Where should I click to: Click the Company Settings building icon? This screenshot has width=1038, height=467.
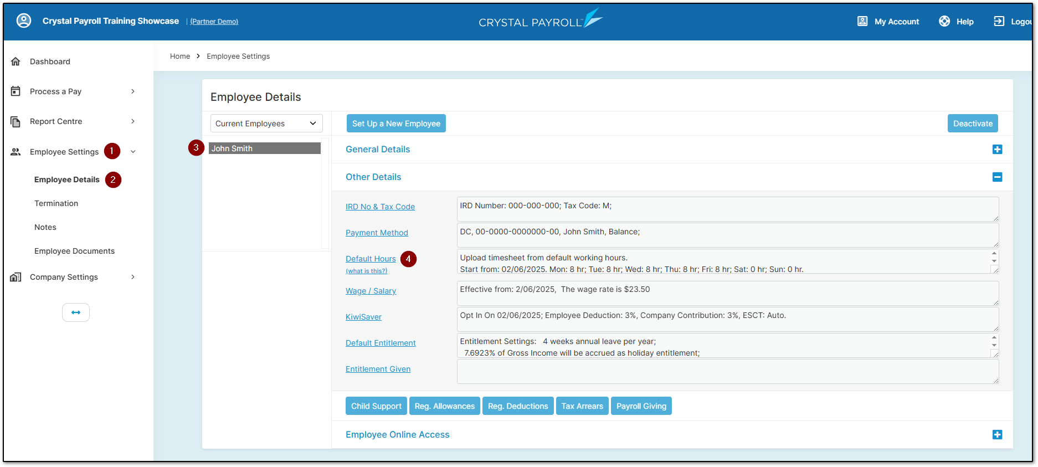click(16, 277)
